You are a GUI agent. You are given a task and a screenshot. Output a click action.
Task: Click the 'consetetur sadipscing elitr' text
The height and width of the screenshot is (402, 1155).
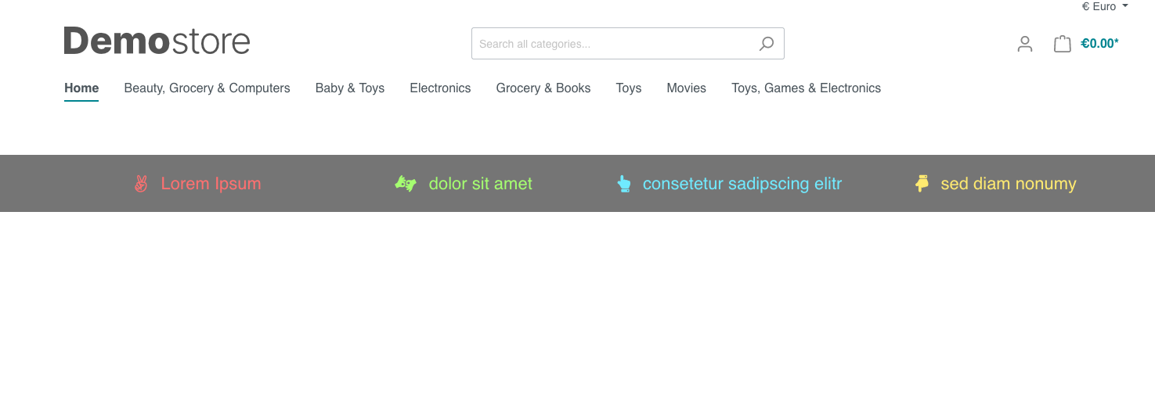point(742,184)
